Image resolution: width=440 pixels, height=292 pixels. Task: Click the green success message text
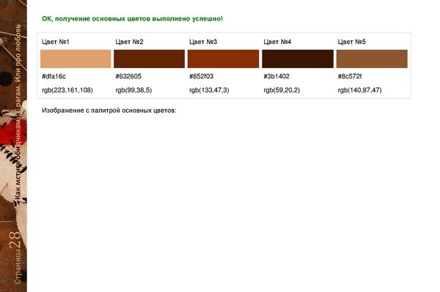tap(132, 19)
